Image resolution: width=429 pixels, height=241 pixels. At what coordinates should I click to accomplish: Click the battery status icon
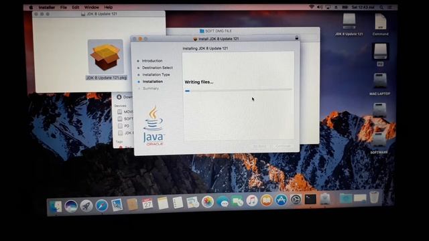(x=345, y=7)
